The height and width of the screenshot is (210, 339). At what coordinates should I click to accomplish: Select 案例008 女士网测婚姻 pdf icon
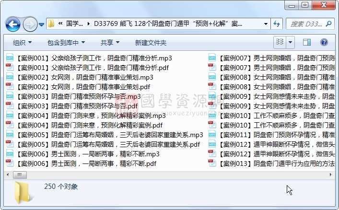click(212, 87)
